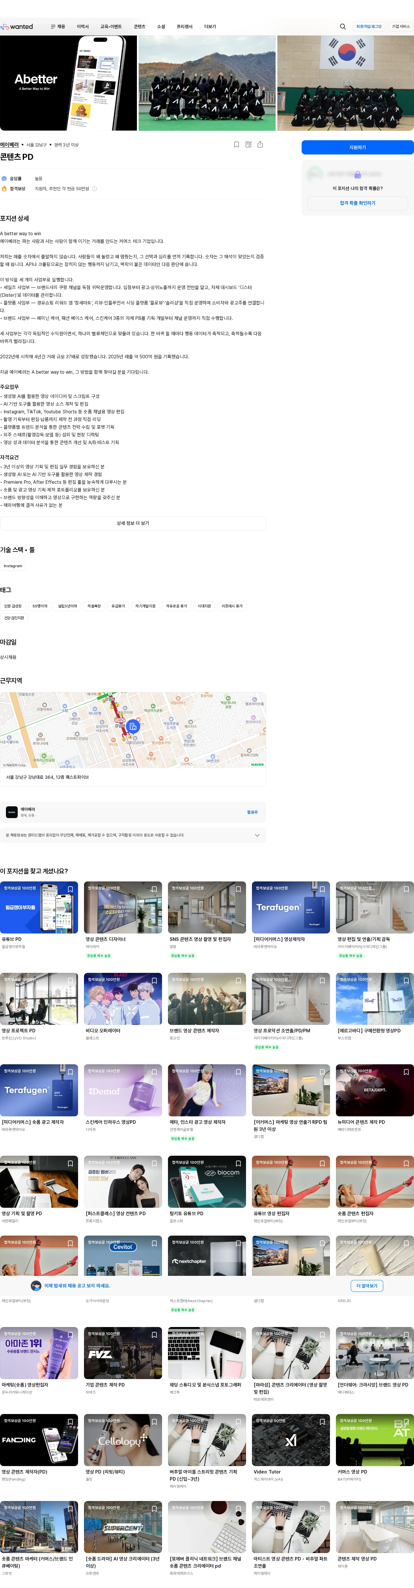Click the 회원가입/로그인 button
Viewport: 414px width, 1588px height.
click(369, 27)
